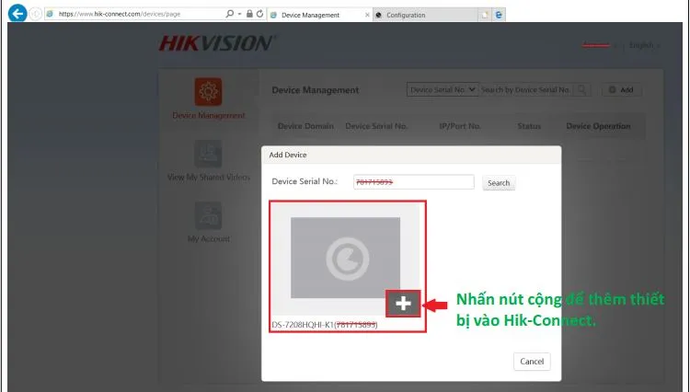Click the Device Serial No. input field
The image size is (690, 392).
click(412, 182)
